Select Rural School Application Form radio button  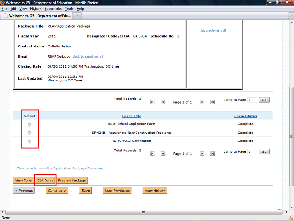(29, 124)
